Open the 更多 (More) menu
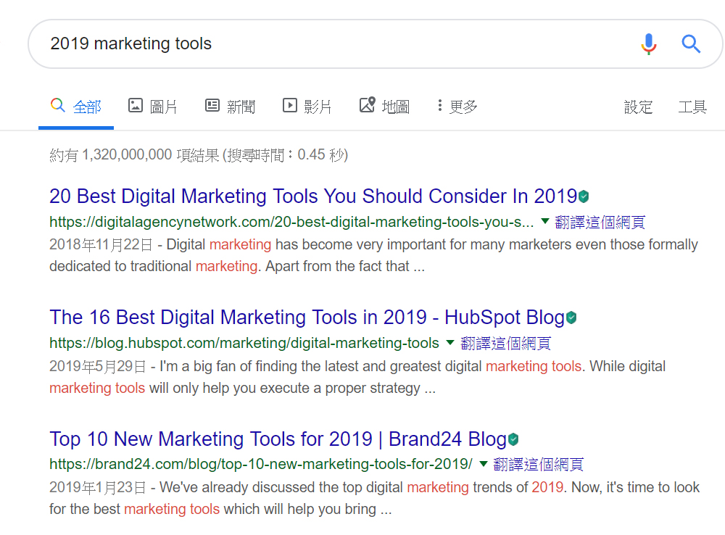The height and width of the screenshot is (535, 725). (x=457, y=107)
